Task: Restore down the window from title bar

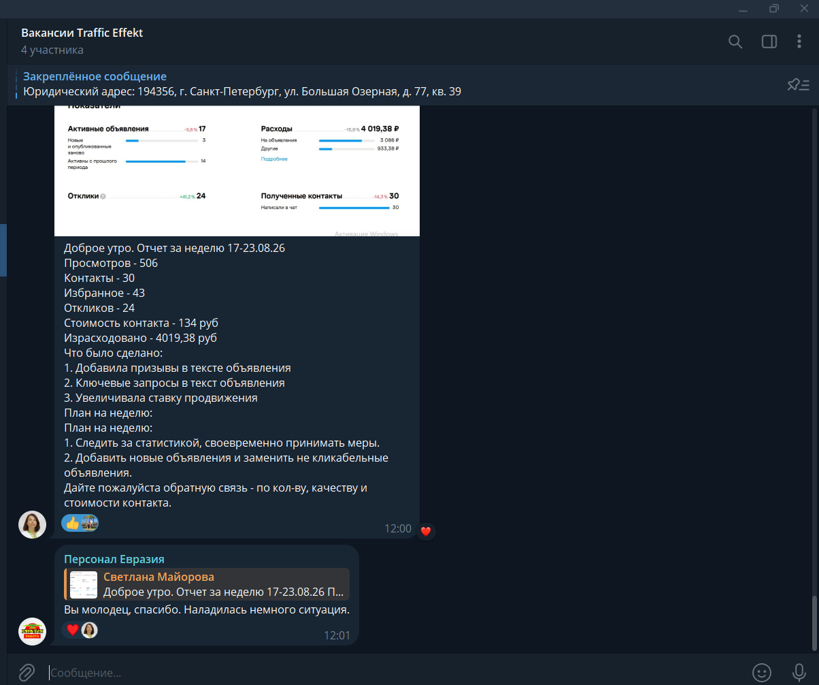Action: coord(774,8)
